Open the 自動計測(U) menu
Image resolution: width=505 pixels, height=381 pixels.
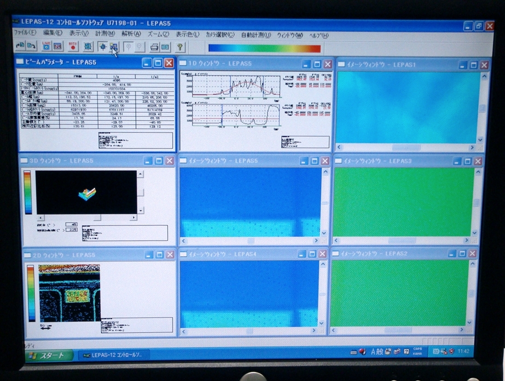(x=256, y=35)
